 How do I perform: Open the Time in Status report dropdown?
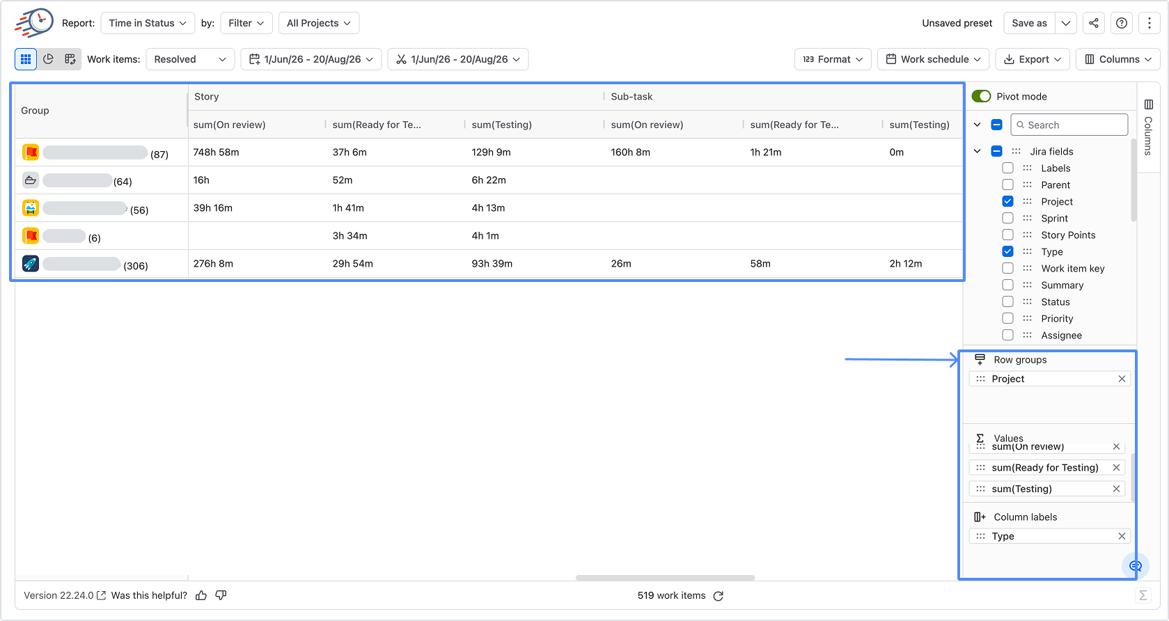tap(148, 23)
